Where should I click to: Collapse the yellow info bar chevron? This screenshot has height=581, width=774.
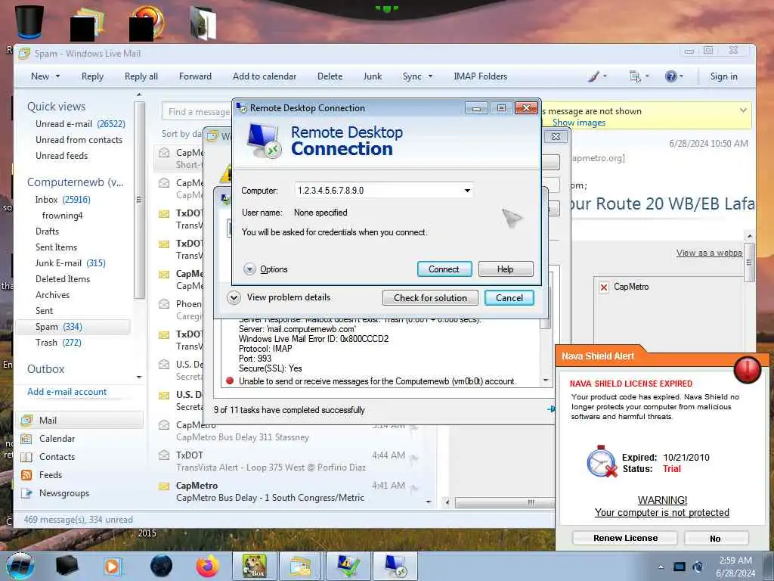(x=743, y=110)
